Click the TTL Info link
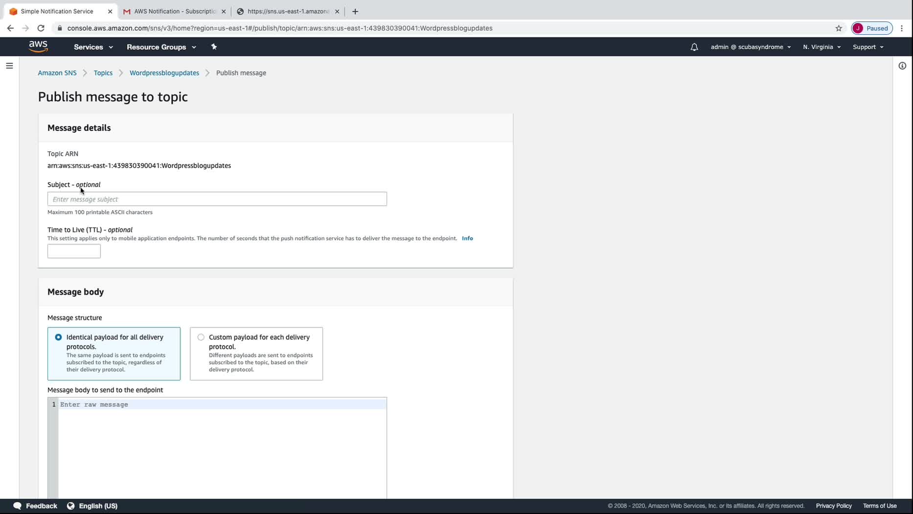This screenshot has width=913, height=514. (467, 238)
